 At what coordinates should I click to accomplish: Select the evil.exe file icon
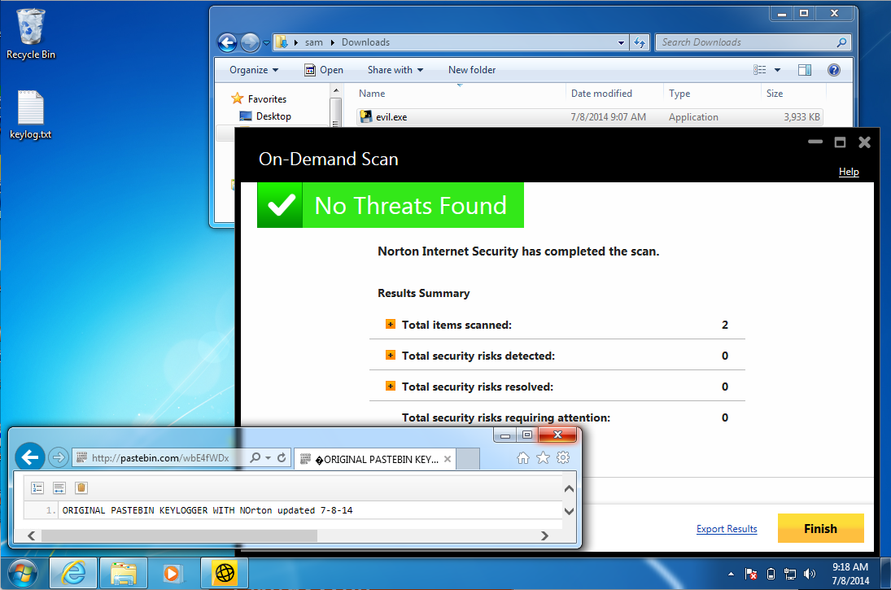[x=366, y=116]
